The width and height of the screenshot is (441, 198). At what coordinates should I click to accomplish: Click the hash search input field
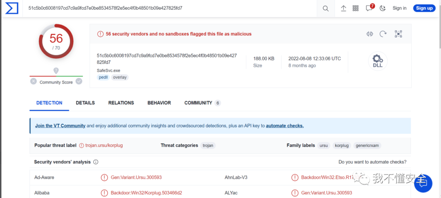click(x=163, y=8)
